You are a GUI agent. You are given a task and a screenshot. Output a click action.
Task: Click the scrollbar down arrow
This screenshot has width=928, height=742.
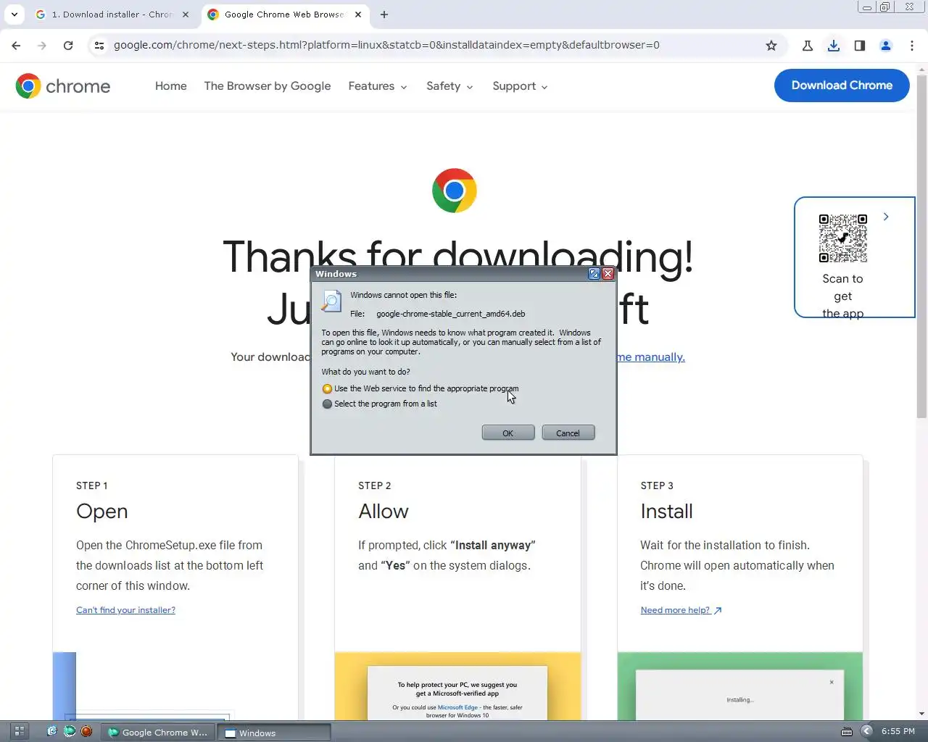921,714
